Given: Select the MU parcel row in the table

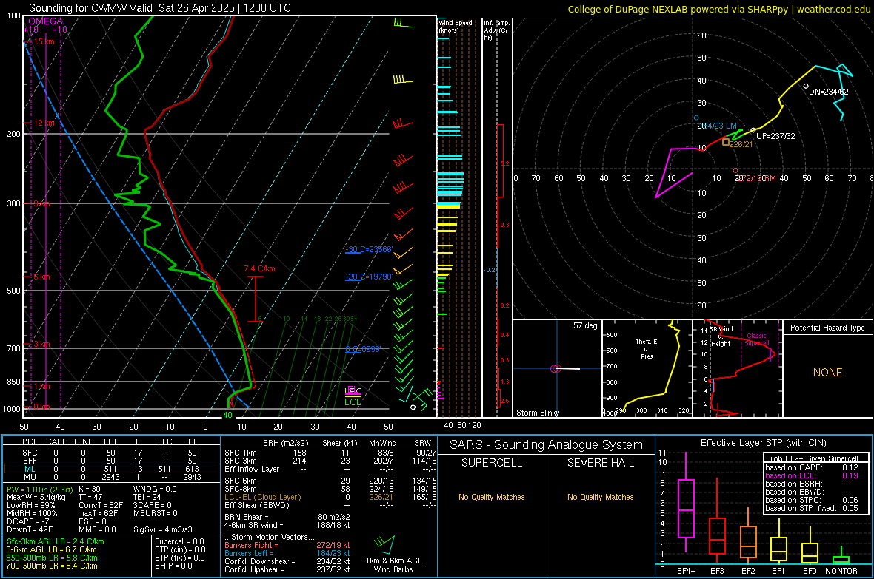Looking at the screenshot, I should [x=112, y=477].
